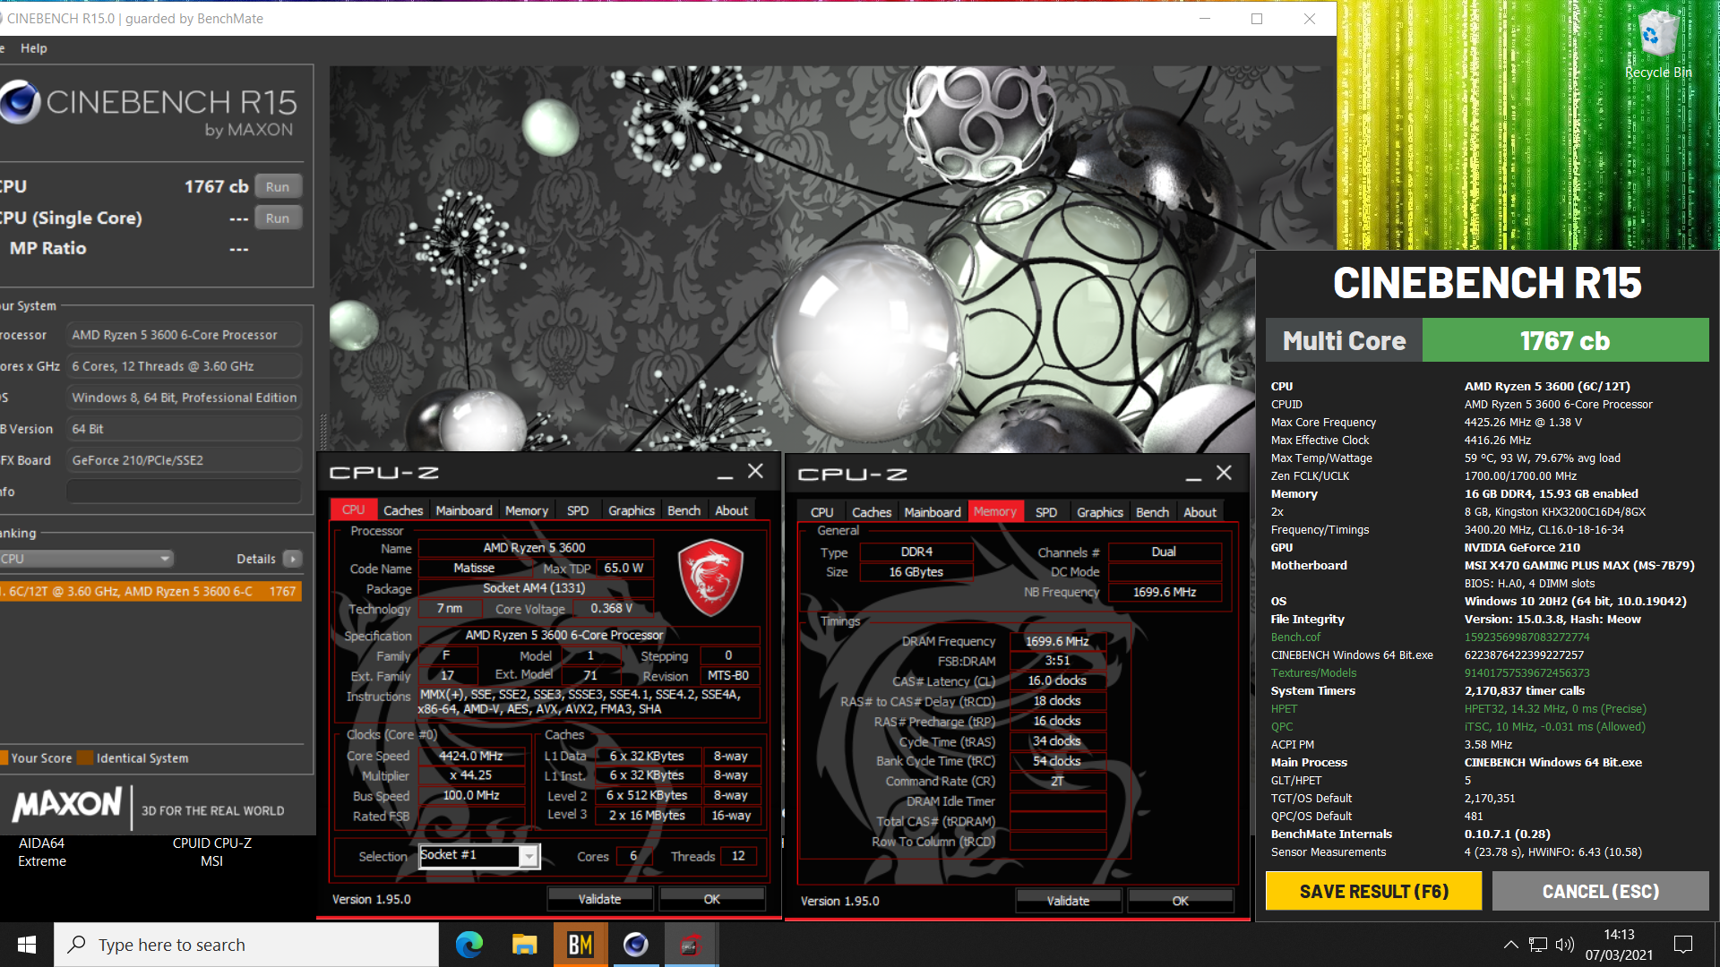The height and width of the screenshot is (967, 1720).
Task: Select the highlighted Ryzen 5 3600 ranking entry
Action: pos(150,591)
